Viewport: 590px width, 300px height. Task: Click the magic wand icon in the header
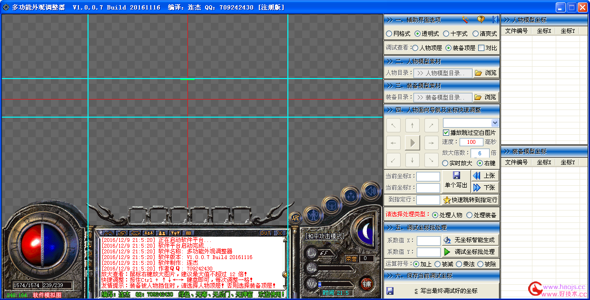click(466, 20)
